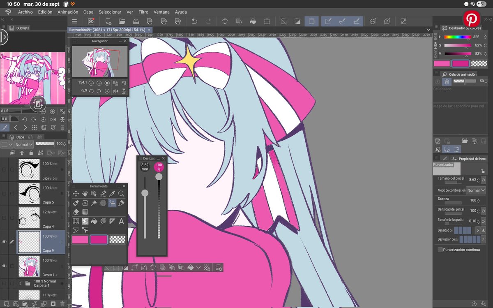Select the Airbrush tool highlighted in Herramienta
Viewport: 493px width, 308px height.
[x=112, y=203]
